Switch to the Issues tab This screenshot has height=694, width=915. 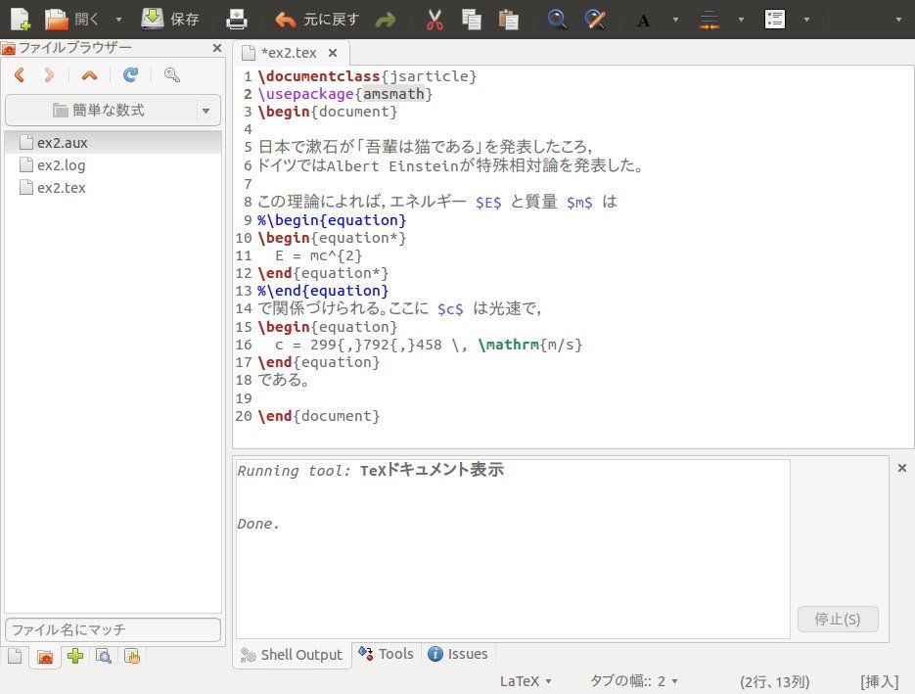(458, 654)
